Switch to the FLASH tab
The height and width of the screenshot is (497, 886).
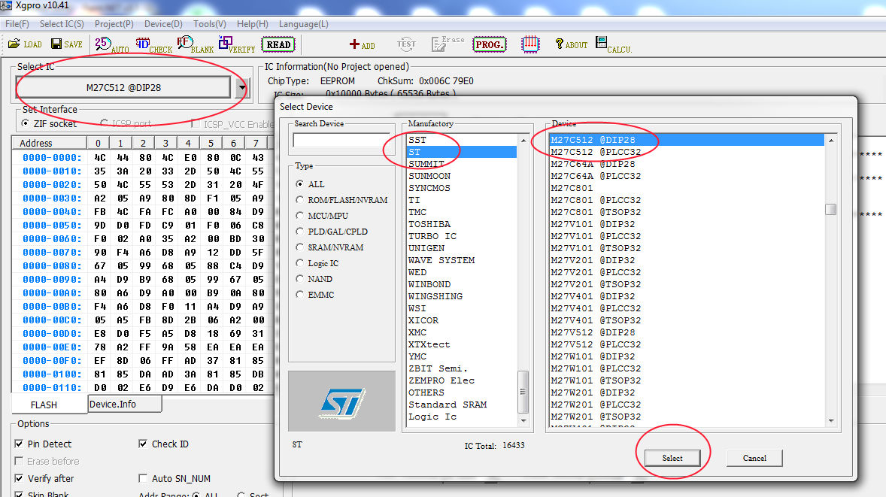point(44,405)
